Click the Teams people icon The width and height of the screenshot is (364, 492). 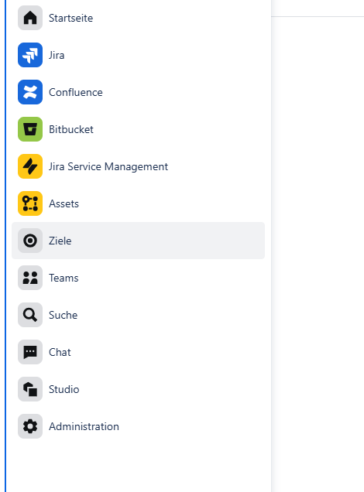[30, 278]
